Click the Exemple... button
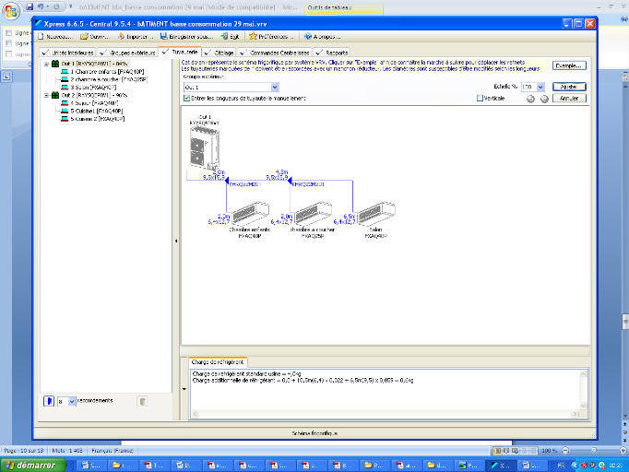The image size is (629, 472). [x=569, y=65]
